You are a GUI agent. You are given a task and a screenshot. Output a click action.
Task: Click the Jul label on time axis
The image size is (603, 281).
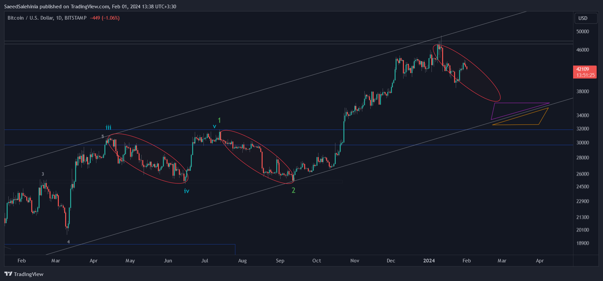pyautogui.click(x=205, y=261)
